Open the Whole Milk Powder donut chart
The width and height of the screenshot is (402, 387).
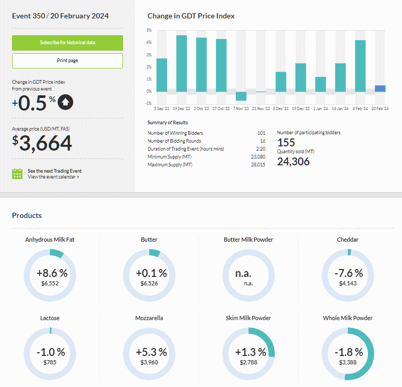[348, 354]
